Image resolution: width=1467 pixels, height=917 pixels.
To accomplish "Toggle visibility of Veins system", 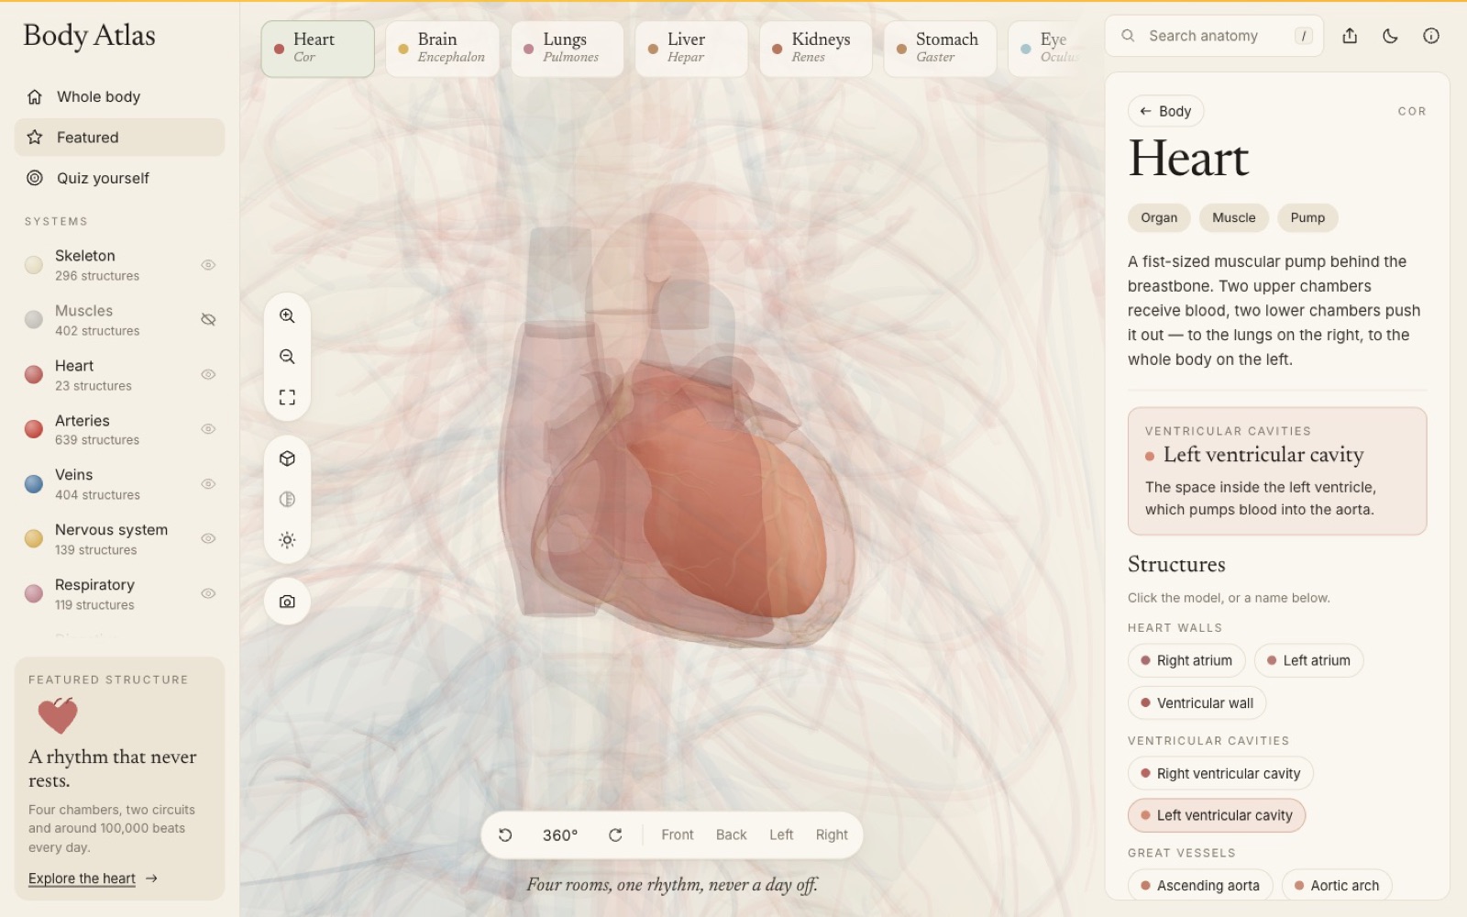I will click(x=208, y=483).
